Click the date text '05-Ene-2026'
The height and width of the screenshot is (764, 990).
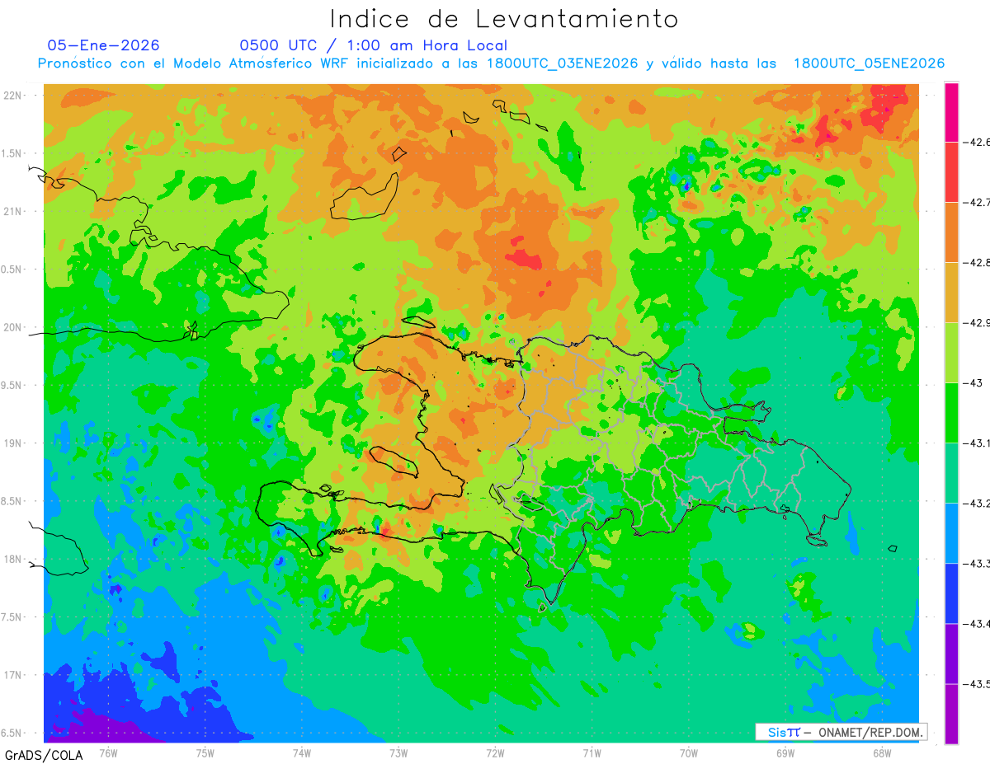point(104,45)
